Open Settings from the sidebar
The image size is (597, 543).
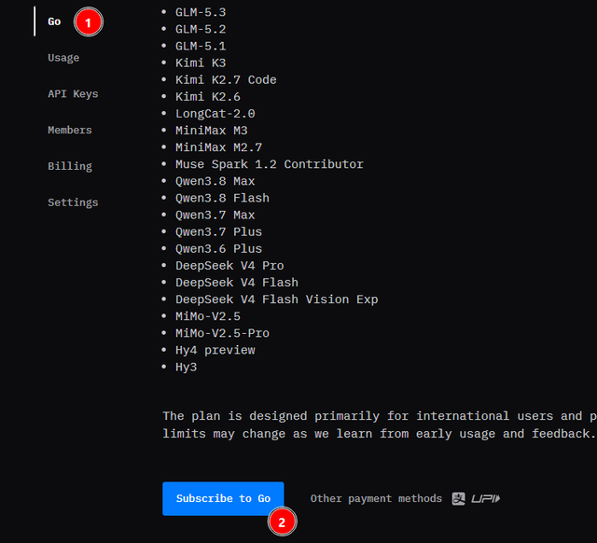click(73, 202)
